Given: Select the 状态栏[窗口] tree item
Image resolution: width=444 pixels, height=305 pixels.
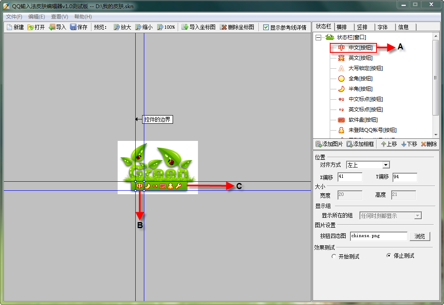Looking at the screenshot, I should (x=351, y=37).
